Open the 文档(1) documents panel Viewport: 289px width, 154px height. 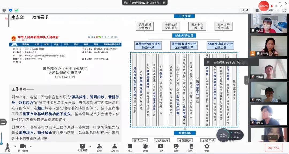[x=191, y=148]
